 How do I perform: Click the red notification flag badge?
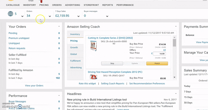[x=41, y=1]
